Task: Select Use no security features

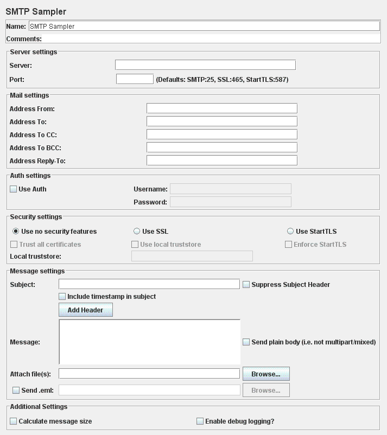Action: coord(16,232)
